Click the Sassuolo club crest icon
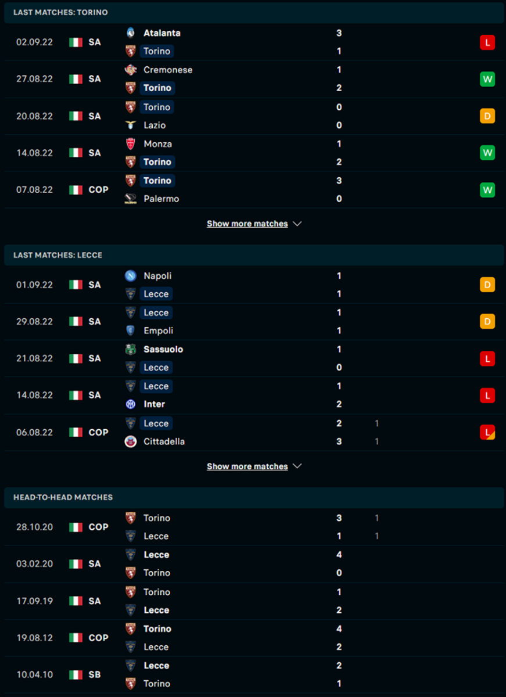Image resolution: width=506 pixels, height=697 pixels. pyautogui.click(x=131, y=349)
